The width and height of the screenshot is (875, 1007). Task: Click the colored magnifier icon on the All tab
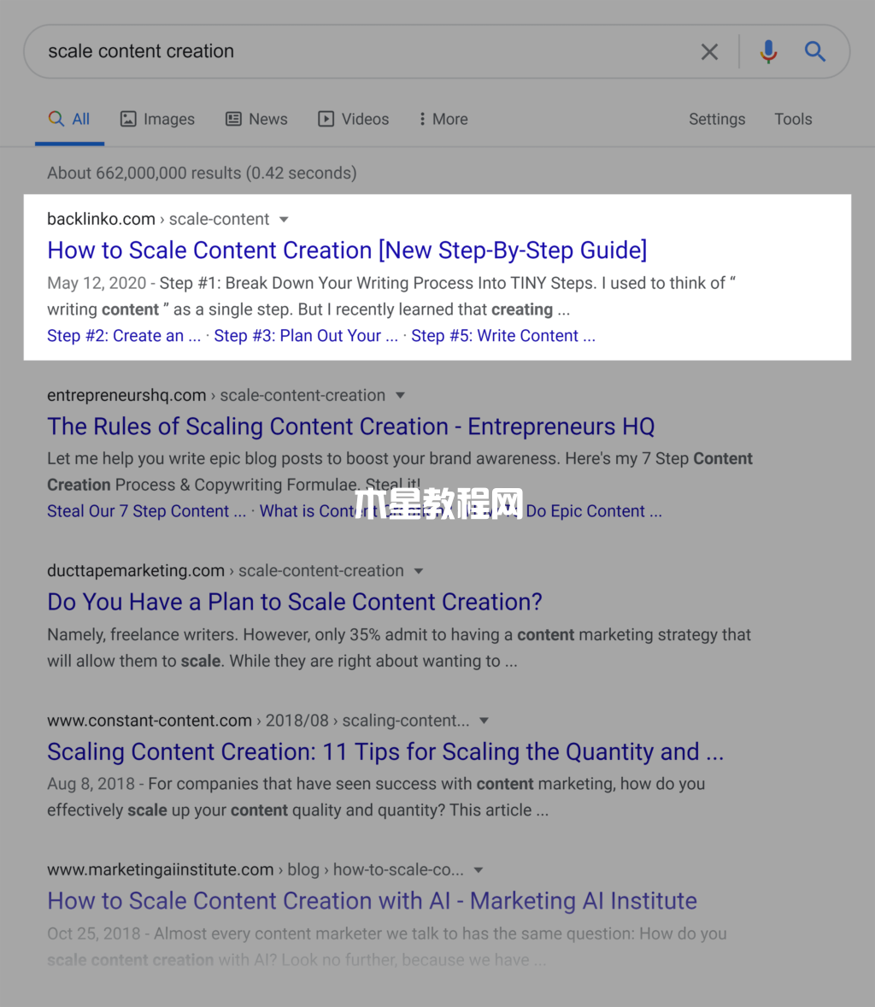coord(56,119)
